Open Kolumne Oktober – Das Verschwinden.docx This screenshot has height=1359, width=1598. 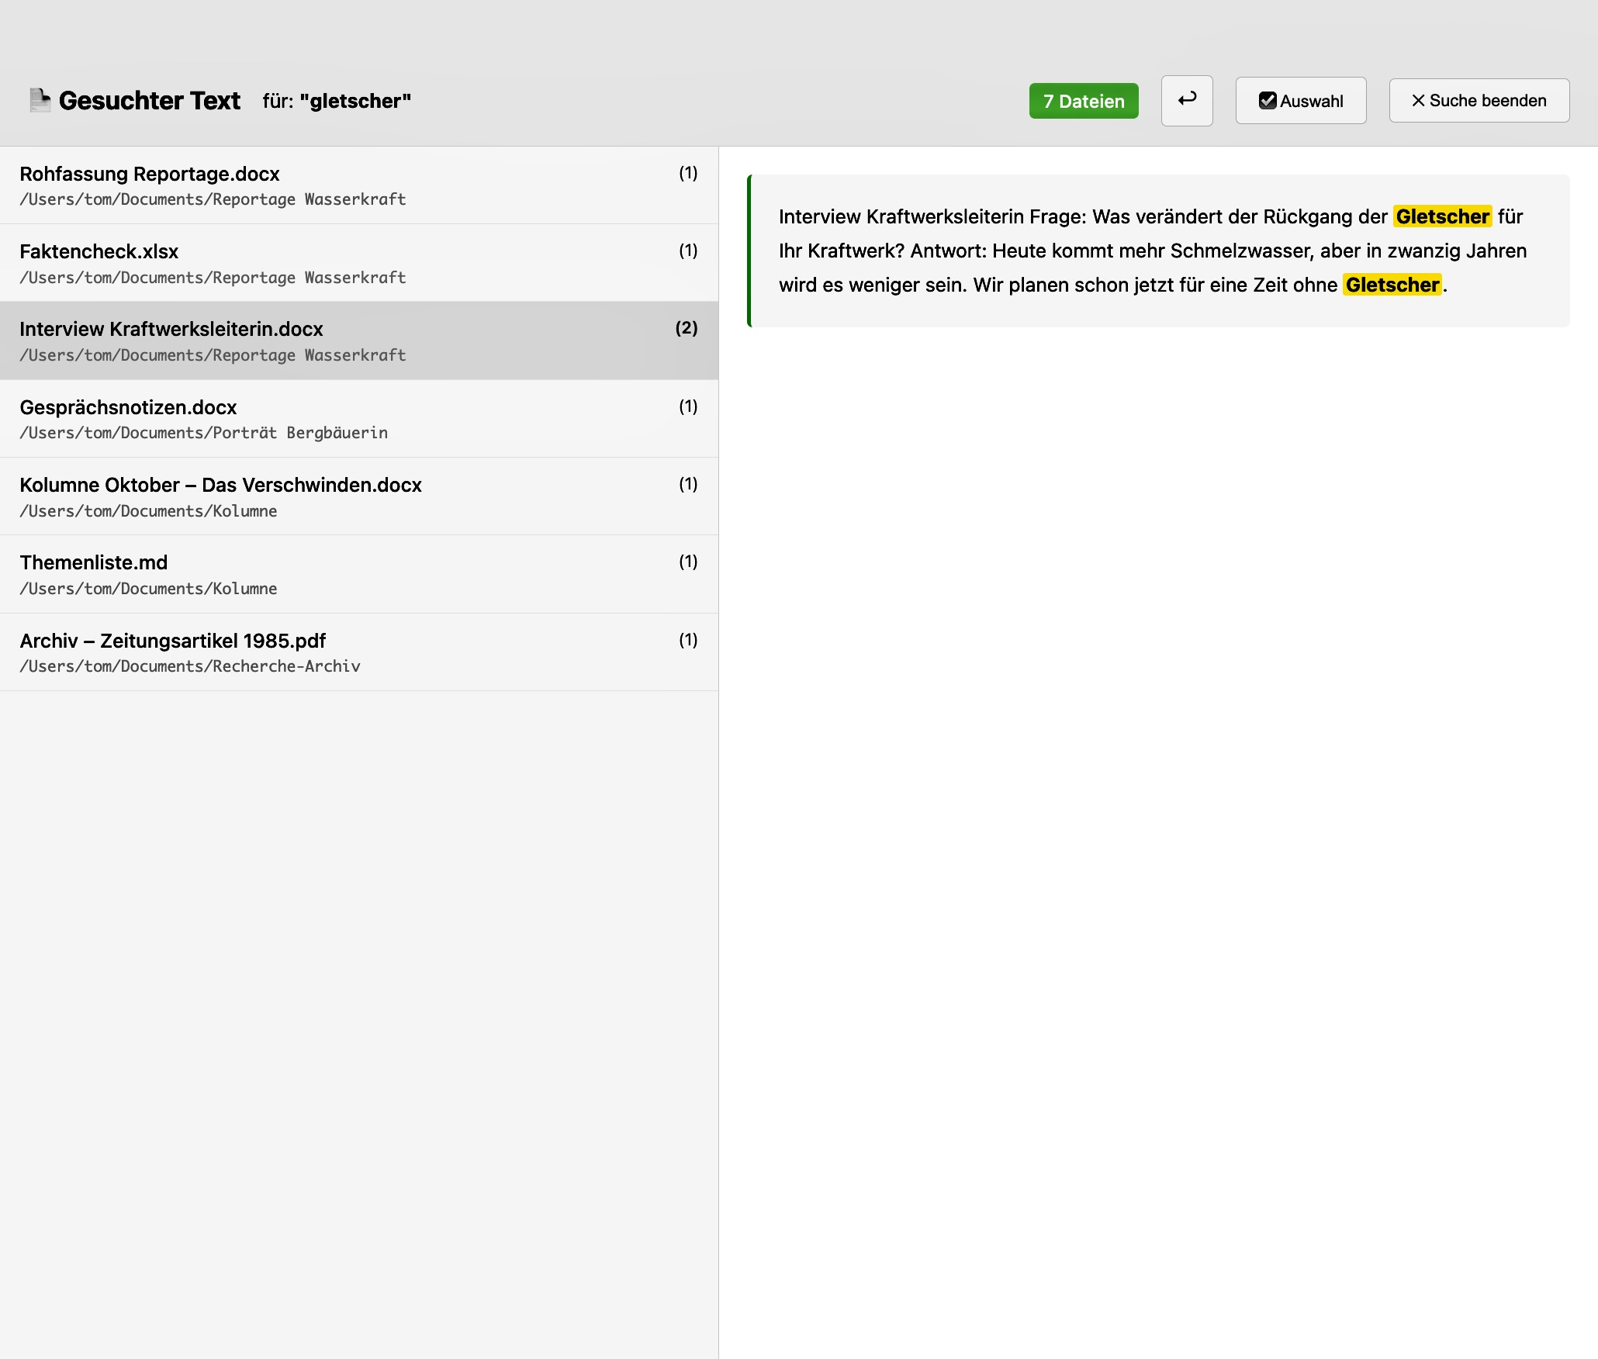pos(359,496)
